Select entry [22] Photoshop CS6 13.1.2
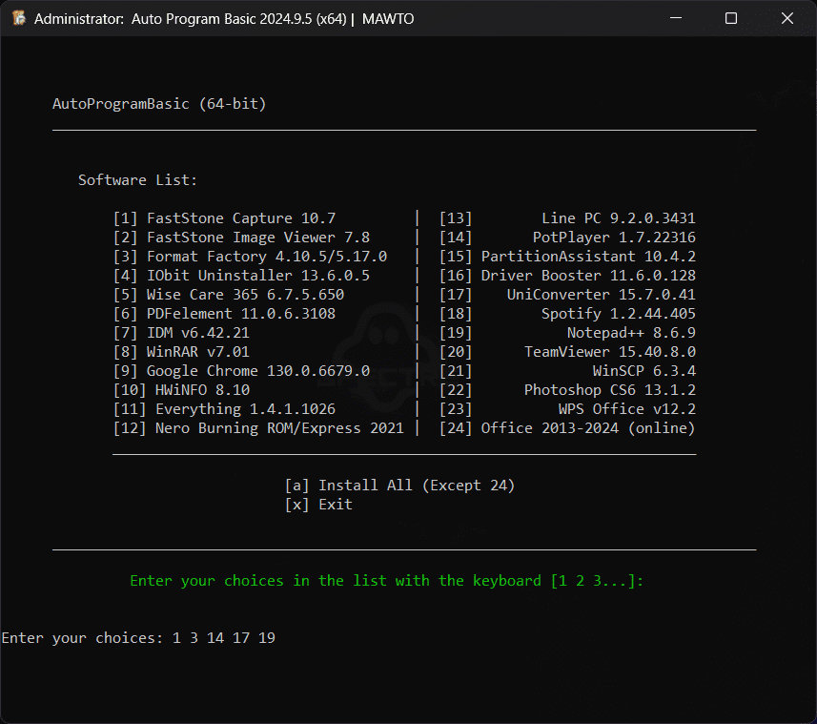The width and height of the screenshot is (817, 724). 567,390
